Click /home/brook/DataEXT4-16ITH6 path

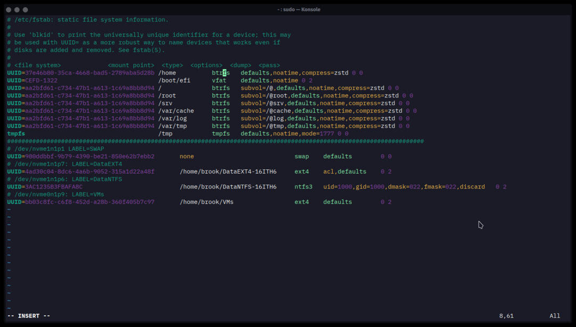[x=228, y=171]
